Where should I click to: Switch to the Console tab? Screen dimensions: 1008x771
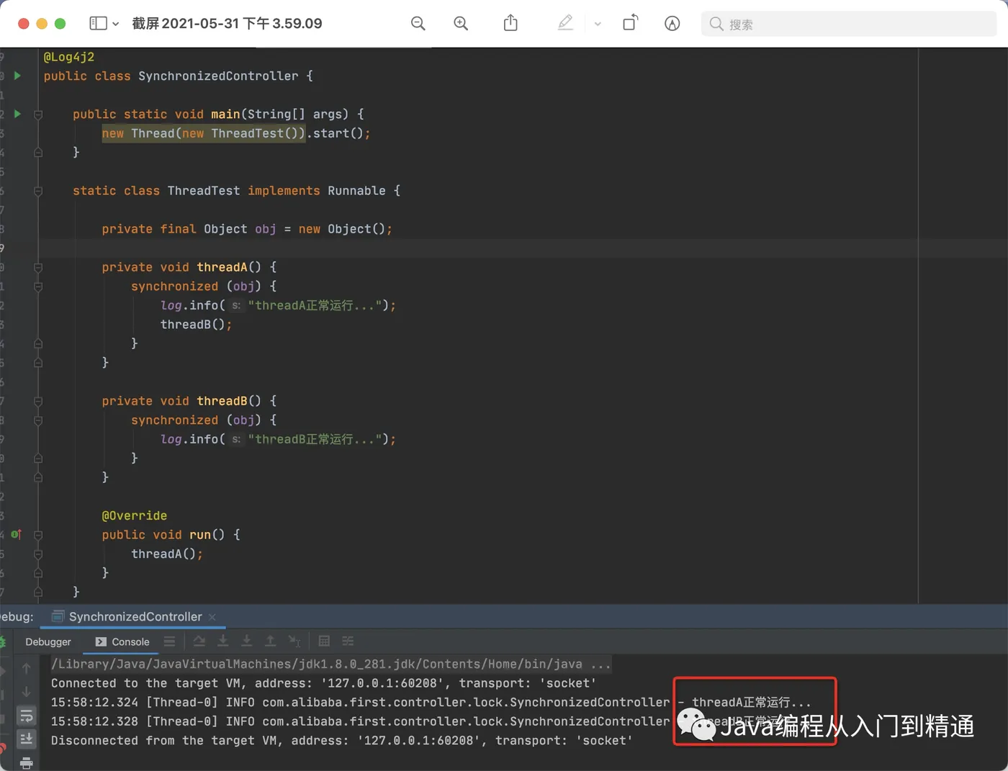[122, 641]
